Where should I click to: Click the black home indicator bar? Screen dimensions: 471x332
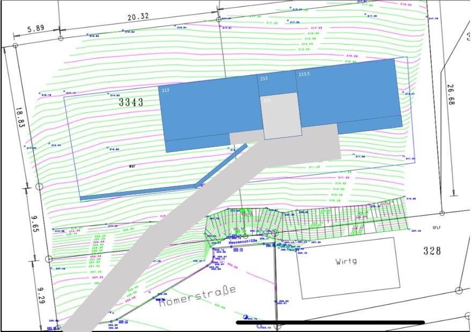tap(330, 322)
